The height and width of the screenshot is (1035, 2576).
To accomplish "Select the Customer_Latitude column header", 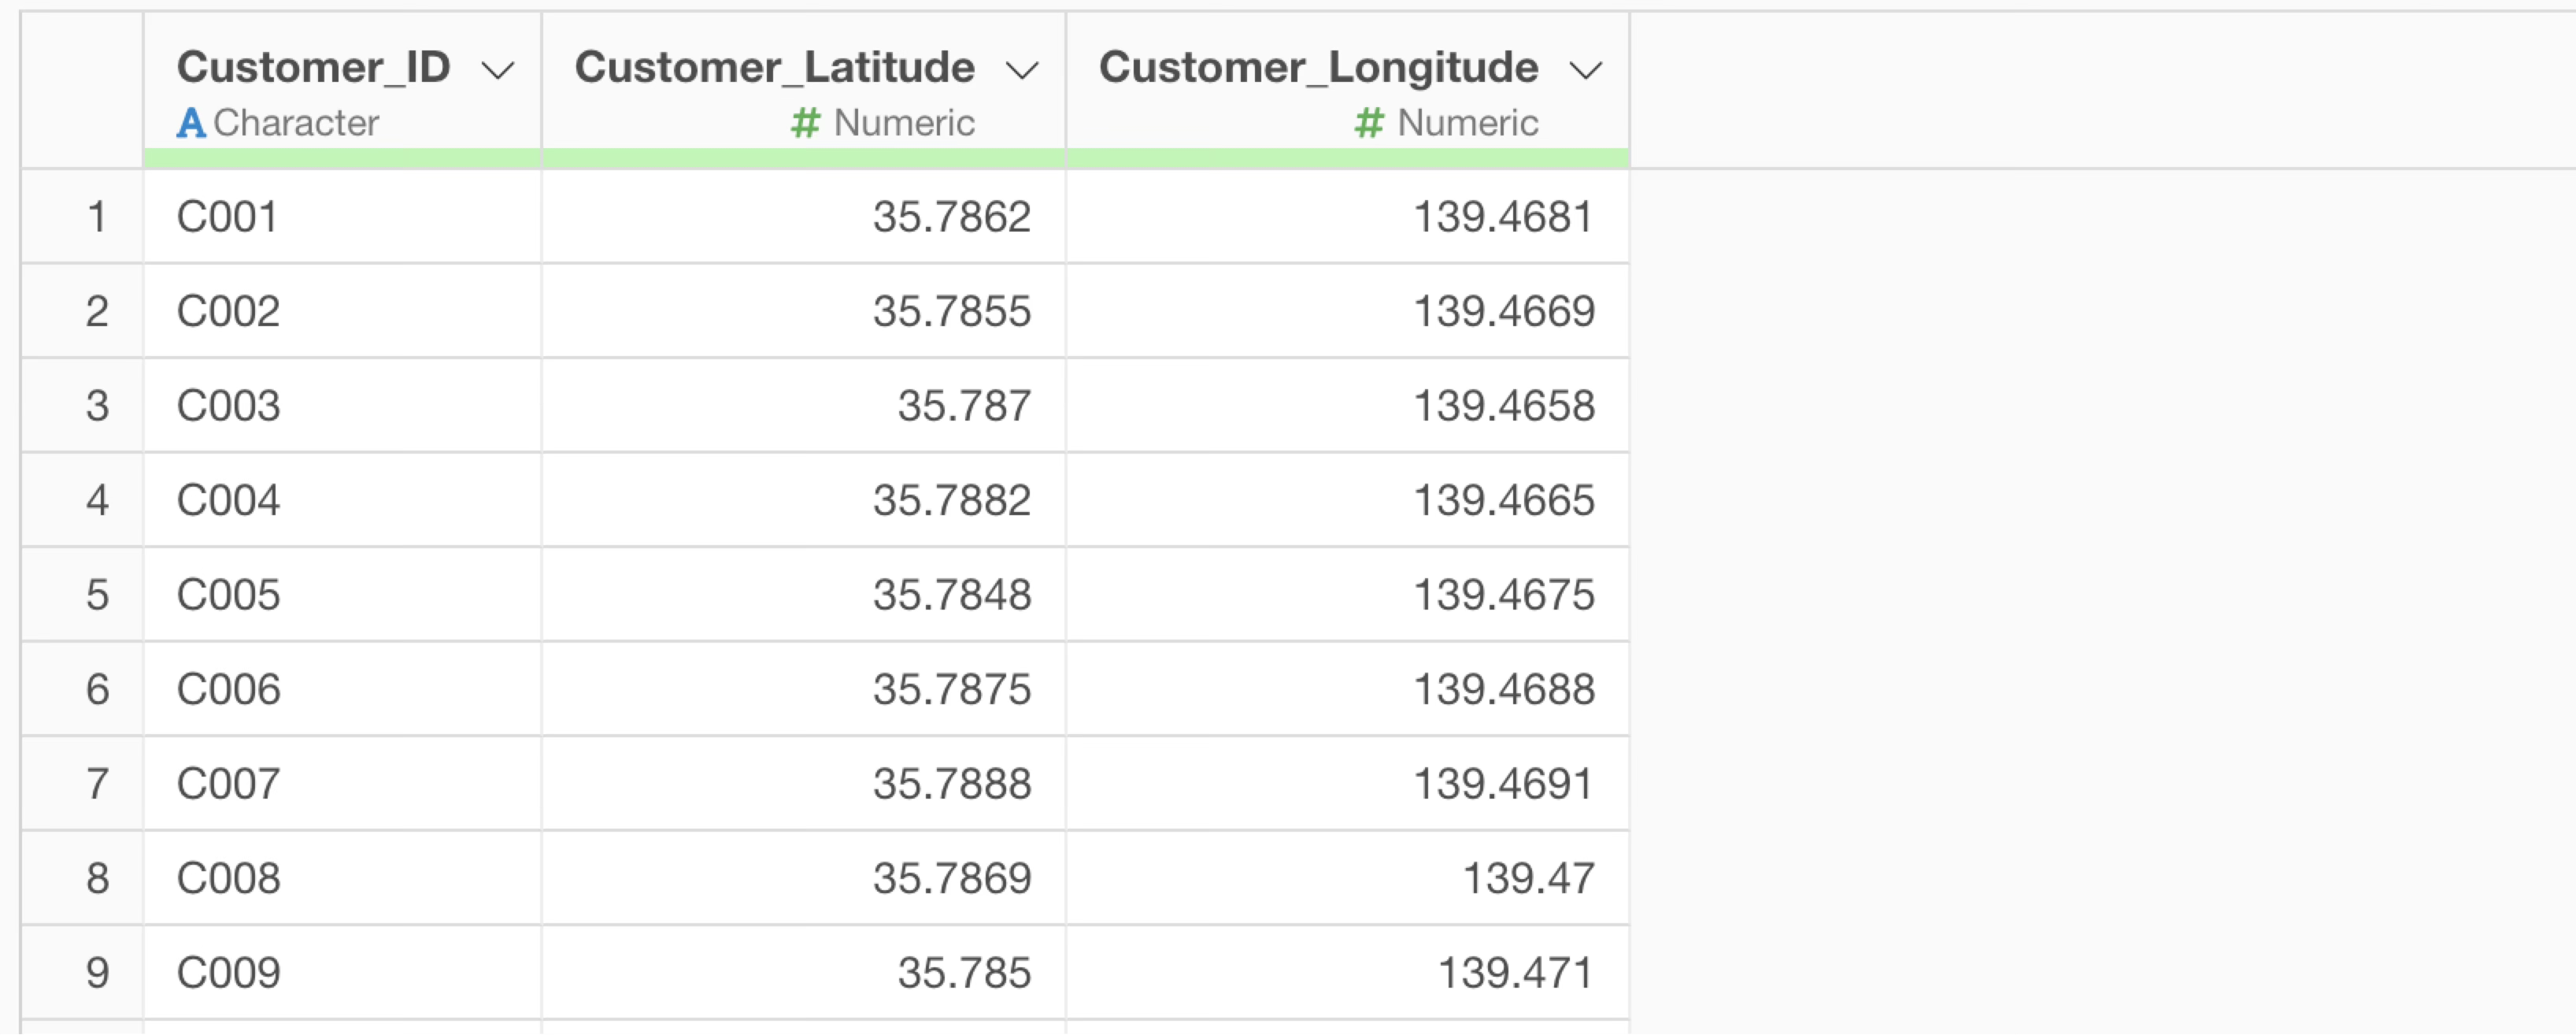I will (x=774, y=68).
